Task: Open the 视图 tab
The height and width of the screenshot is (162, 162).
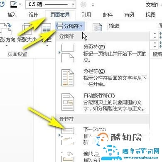Action: pyautogui.click(x=150, y=15)
